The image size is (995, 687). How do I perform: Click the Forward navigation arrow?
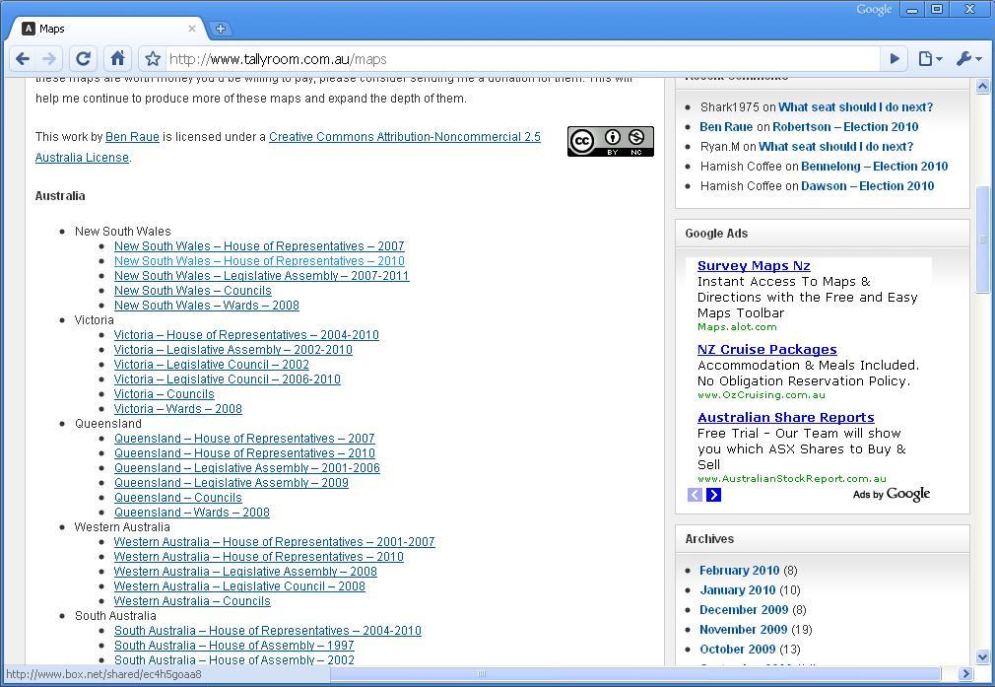click(x=49, y=59)
